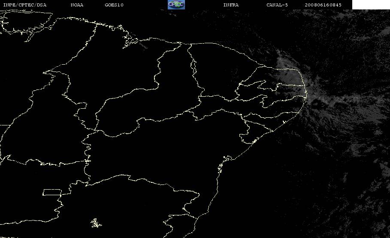Select the INPE/CPTEC/DSA header text
The width and height of the screenshot is (390, 238).
click(24, 5)
